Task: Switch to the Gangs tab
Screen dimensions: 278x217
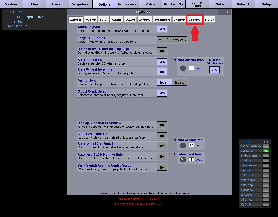Action: pyautogui.click(x=117, y=20)
